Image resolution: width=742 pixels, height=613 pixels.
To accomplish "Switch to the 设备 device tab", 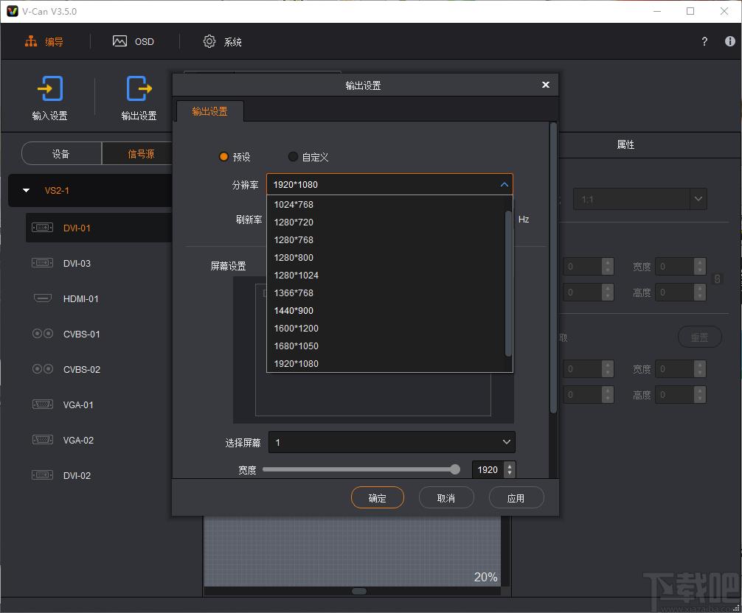I will [61, 153].
